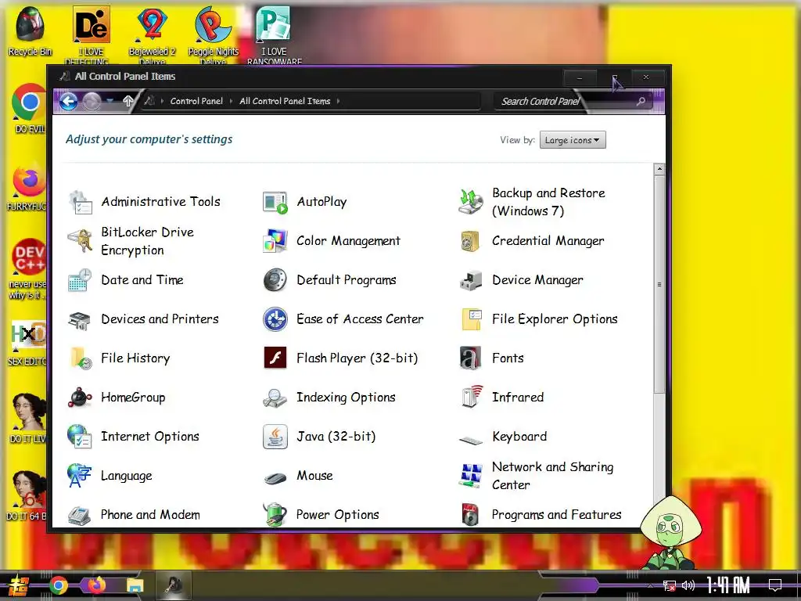Open Network and Sharing Center icon
The image size is (801, 601).
470,476
